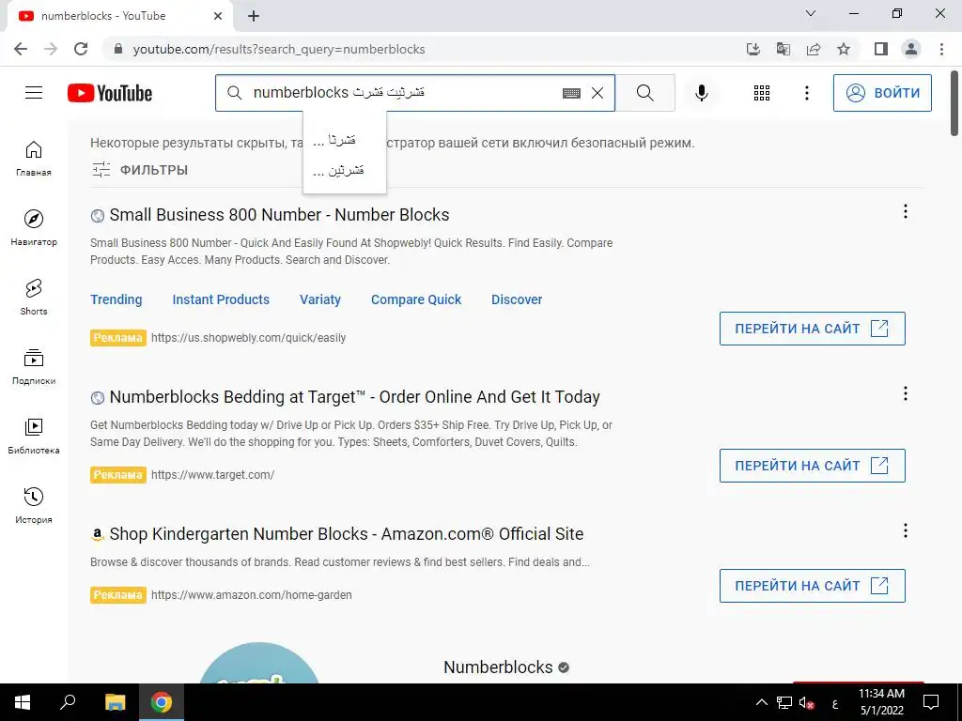Image resolution: width=962 pixels, height=721 pixels.
Task: Click the Numberblocks channel avatar thumbnail
Action: 259,664
